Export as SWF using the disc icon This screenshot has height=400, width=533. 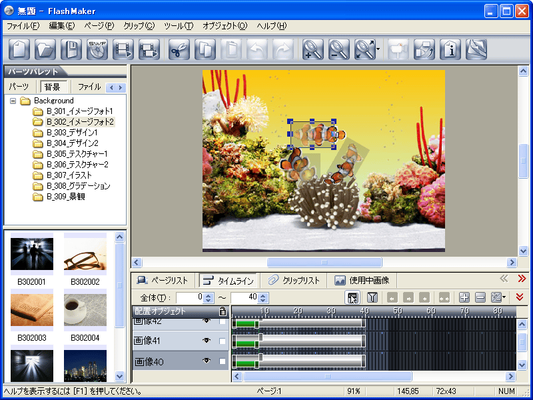click(x=97, y=49)
